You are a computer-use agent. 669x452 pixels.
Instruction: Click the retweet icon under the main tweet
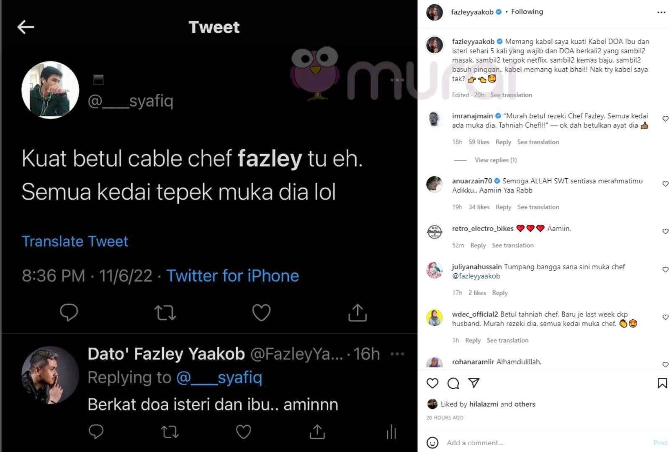point(165,313)
